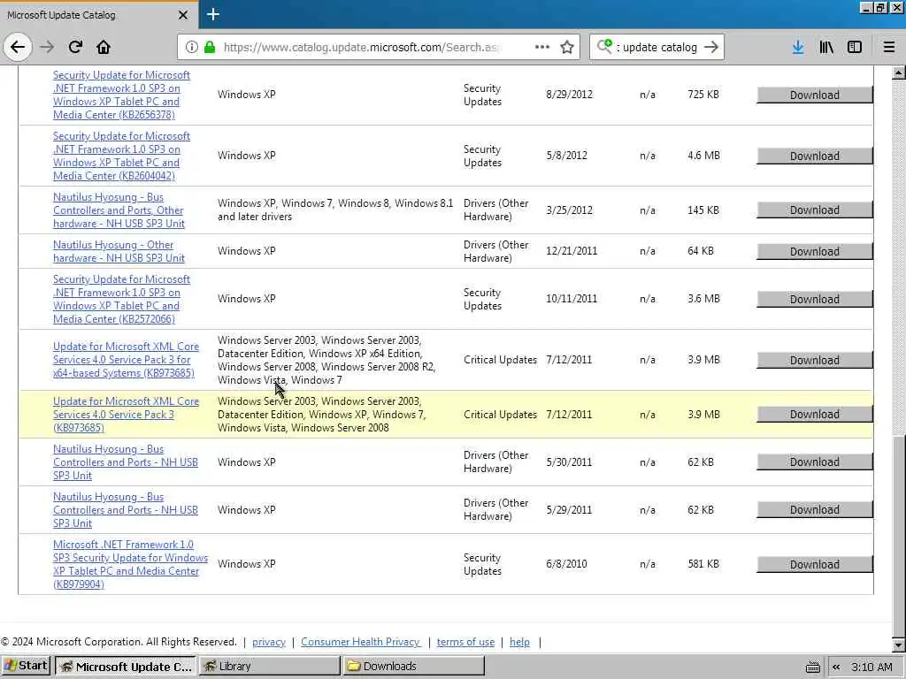The width and height of the screenshot is (906, 679).
Task: Open the privacy footer link
Action: click(269, 642)
